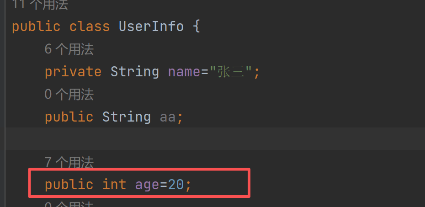Viewport: 425px width, 207px height.
Task: Click the private keyword
Action: click(x=73, y=72)
